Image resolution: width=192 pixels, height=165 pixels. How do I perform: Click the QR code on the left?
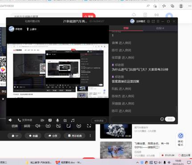coord(3,70)
